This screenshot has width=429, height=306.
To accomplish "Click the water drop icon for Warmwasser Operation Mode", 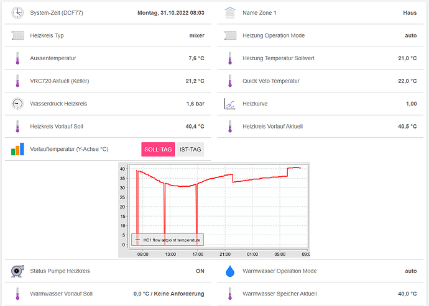I will pos(230,271).
